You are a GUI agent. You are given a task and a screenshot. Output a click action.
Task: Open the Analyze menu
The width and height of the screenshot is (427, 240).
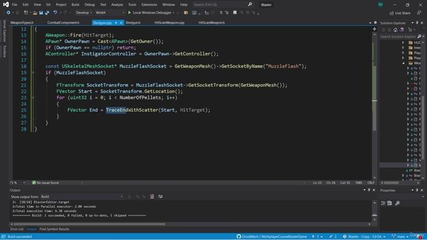pyautogui.click(x=117, y=5)
